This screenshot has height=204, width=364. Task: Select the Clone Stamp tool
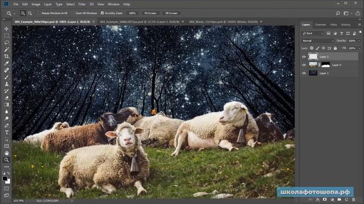tap(6, 84)
